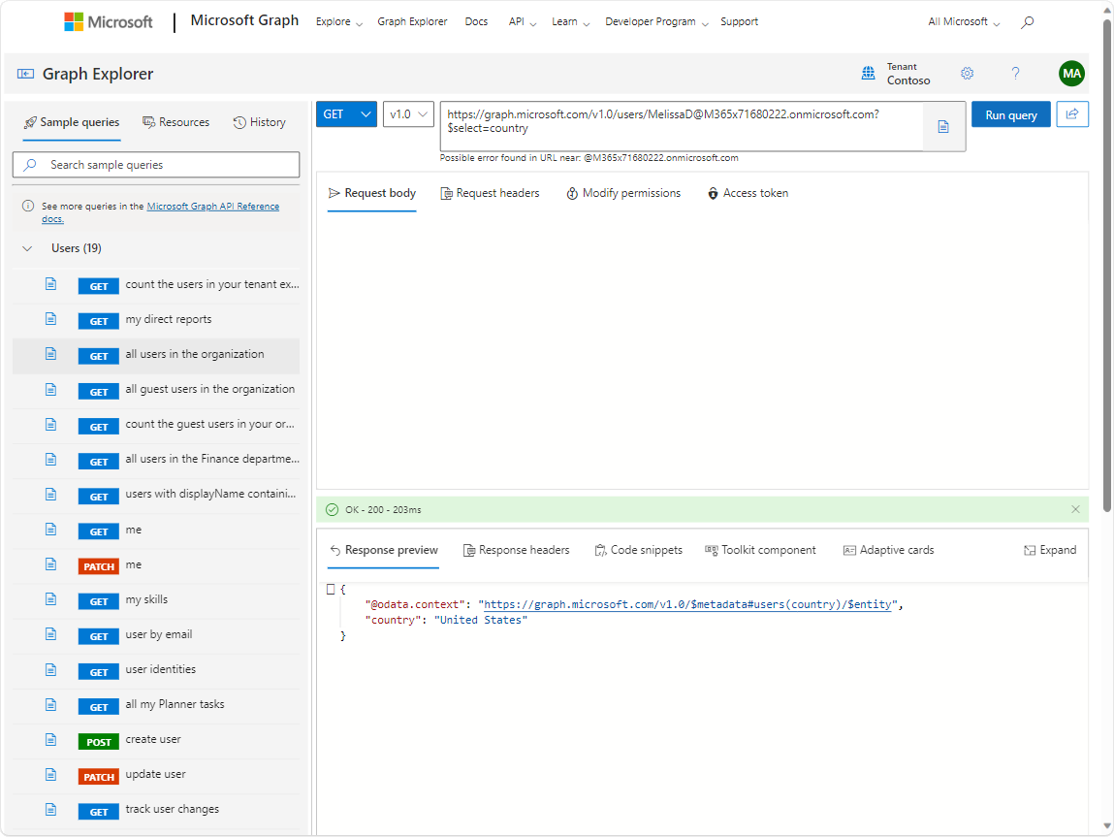This screenshot has width=1114, height=837.
Task: Open the MA profile avatar
Action: click(1071, 73)
